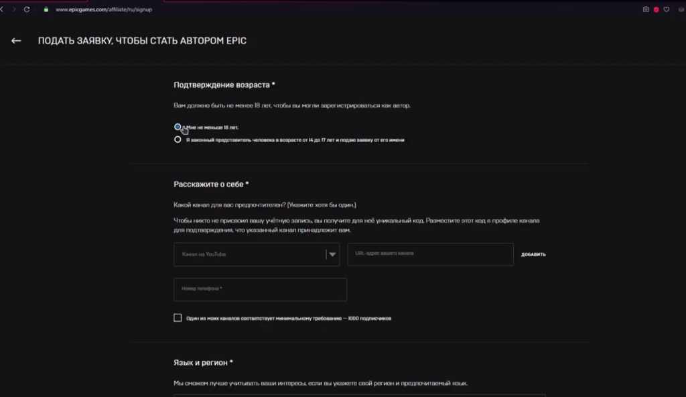Check the 1000 subscribers minimum requirement box
Screen dimensions: 686x397
coord(178,318)
